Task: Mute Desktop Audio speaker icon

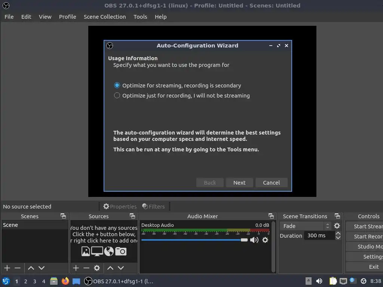Action: [x=254, y=240]
